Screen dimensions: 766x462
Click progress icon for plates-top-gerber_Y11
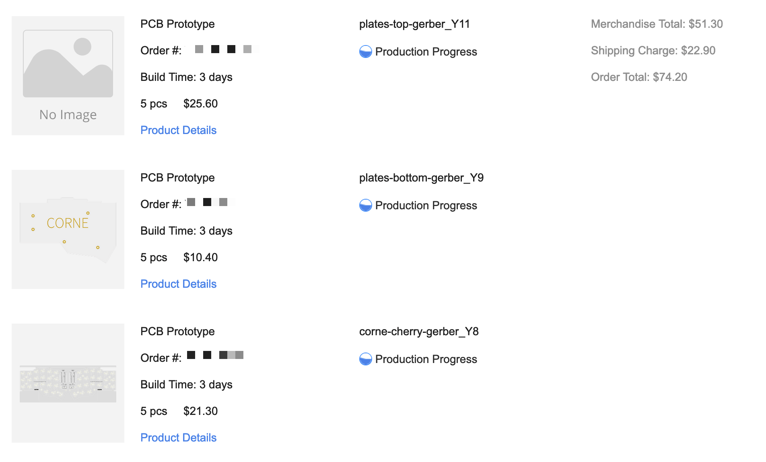tap(365, 52)
